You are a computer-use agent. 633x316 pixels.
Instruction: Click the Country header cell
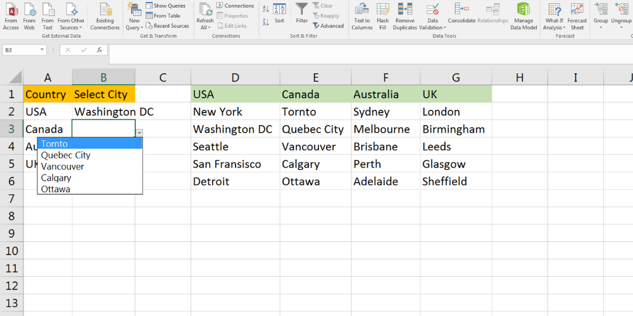[47, 94]
